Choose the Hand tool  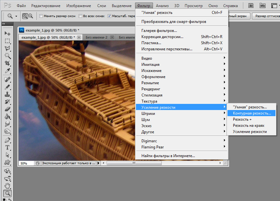(x=7, y=186)
